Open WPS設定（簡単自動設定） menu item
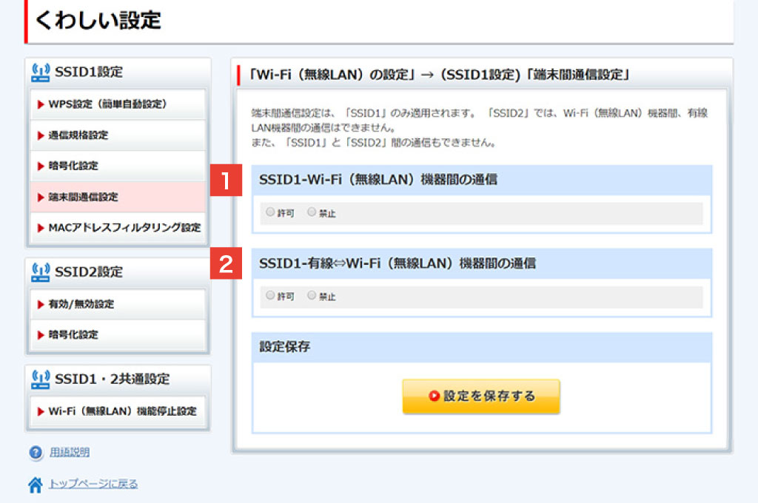The width and height of the screenshot is (758, 503). click(118, 104)
